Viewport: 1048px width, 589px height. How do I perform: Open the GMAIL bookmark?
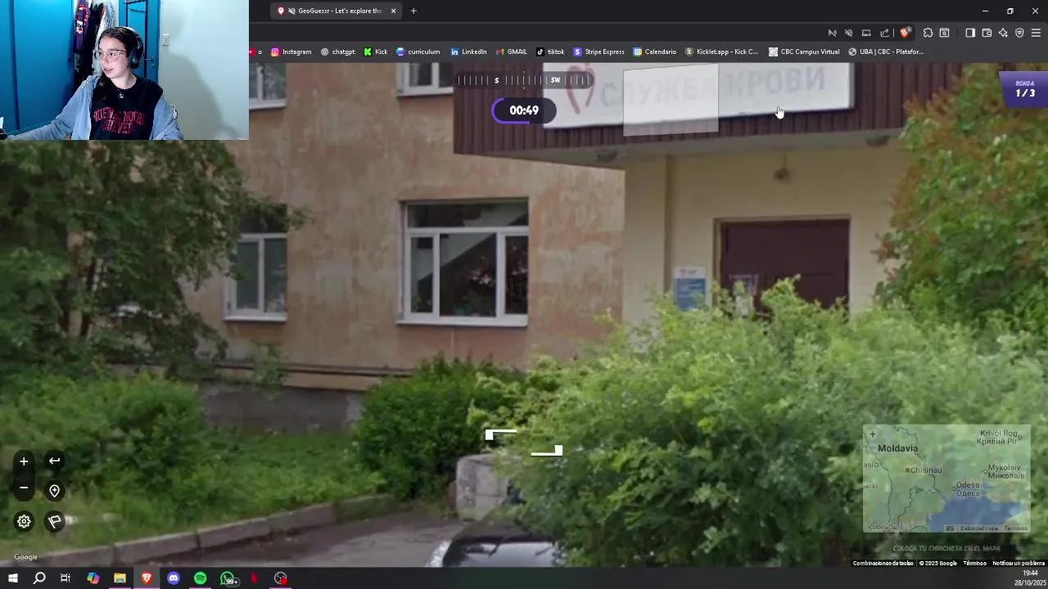point(512,52)
